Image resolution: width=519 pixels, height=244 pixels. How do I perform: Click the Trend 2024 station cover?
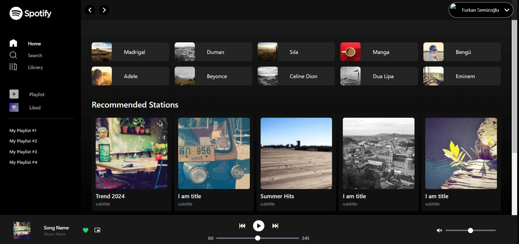click(x=131, y=153)
